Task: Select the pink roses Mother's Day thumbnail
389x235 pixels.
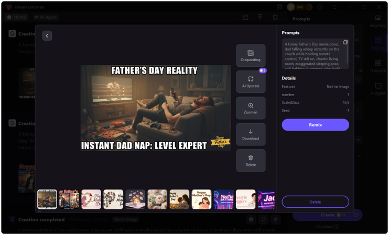Action: pyautogui.click(x=157, y=199)
